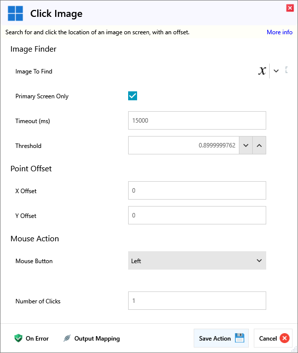This screenshot has height=353, width=298.
Task: Click the image capture bracket icon
Action: tap(287, 71)
